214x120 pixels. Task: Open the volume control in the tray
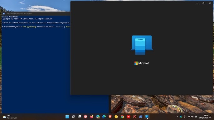click(x=192, y=117)
